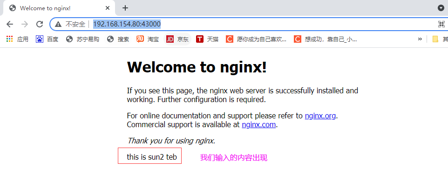Screen dimensions: 448x181
Task: Open the 京东 bookmark
Action: 177,39
